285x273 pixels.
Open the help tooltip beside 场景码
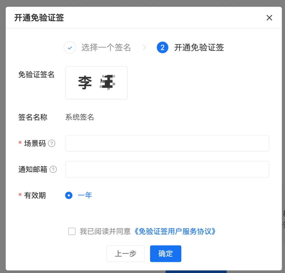pos(52,143)
